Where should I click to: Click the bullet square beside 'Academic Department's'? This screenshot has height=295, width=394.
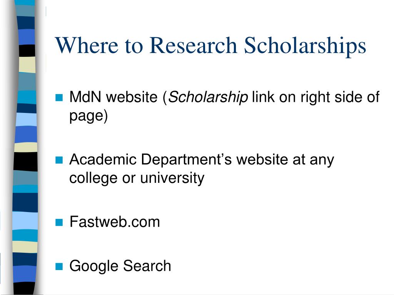click(59, 160)
